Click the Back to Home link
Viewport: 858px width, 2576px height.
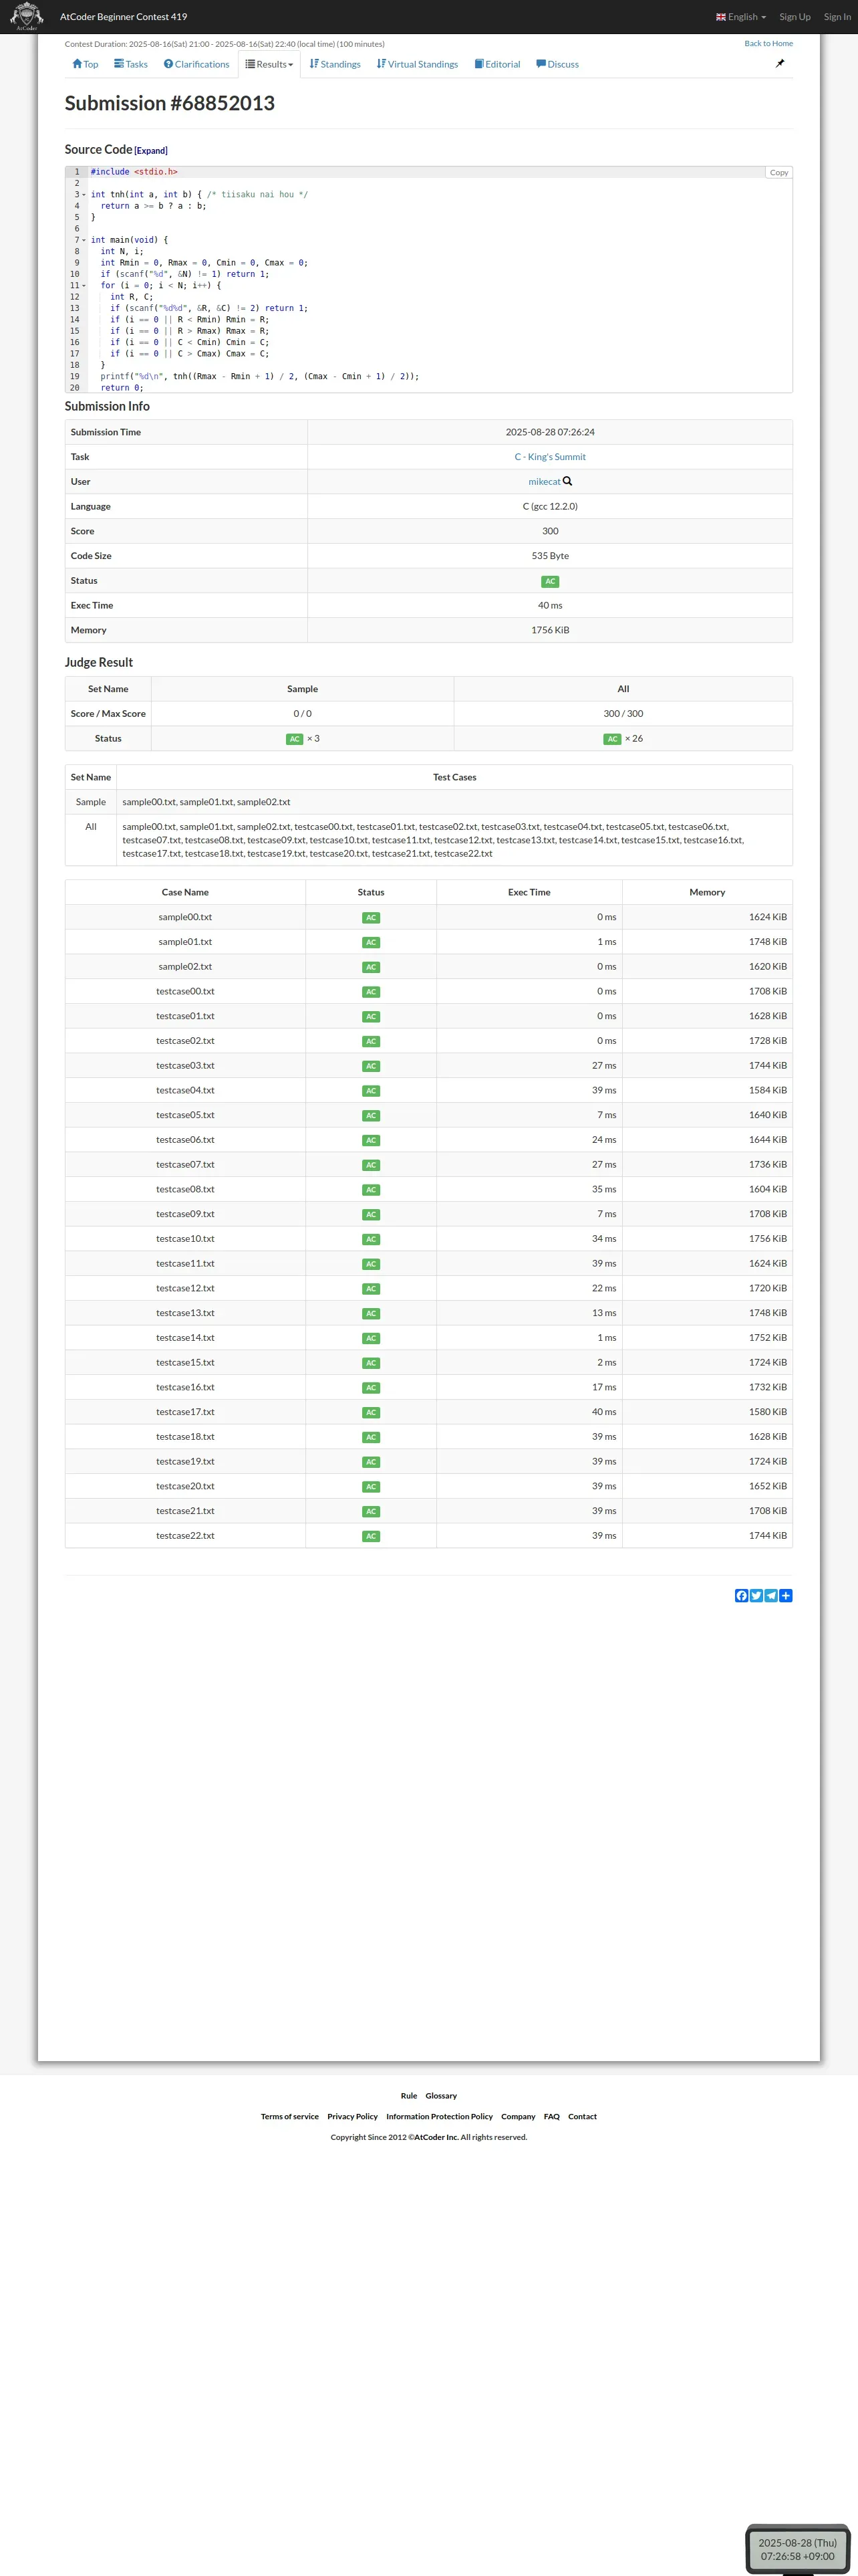click(768, 43)
